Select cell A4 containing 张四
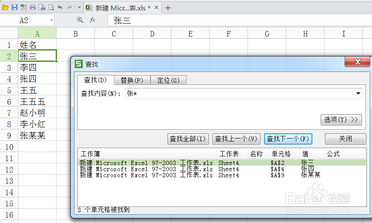 click(37, 79)
